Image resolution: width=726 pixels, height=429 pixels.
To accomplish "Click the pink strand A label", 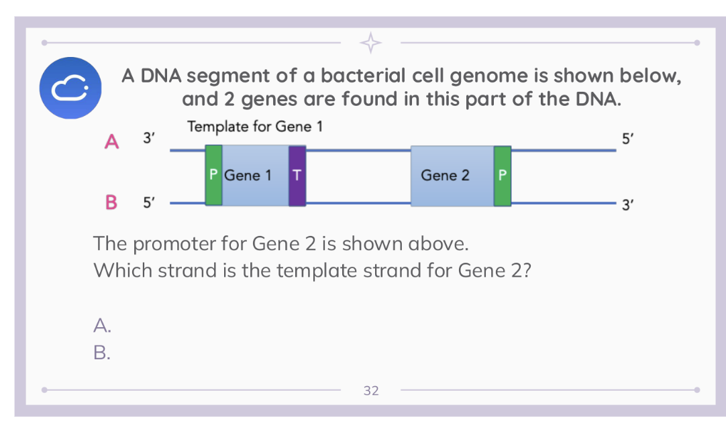I will click(112, 141).
